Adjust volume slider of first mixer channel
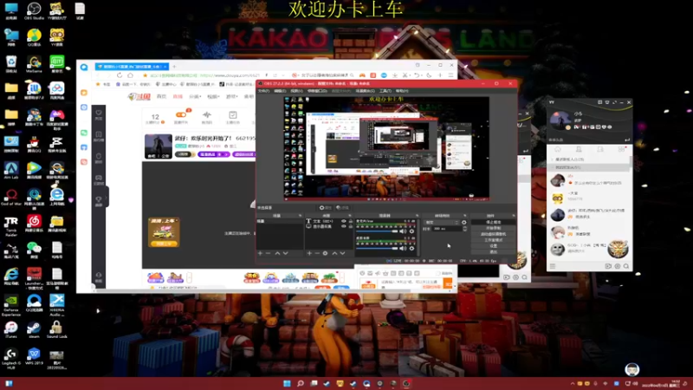693x390 pixels. pos(377,231)
